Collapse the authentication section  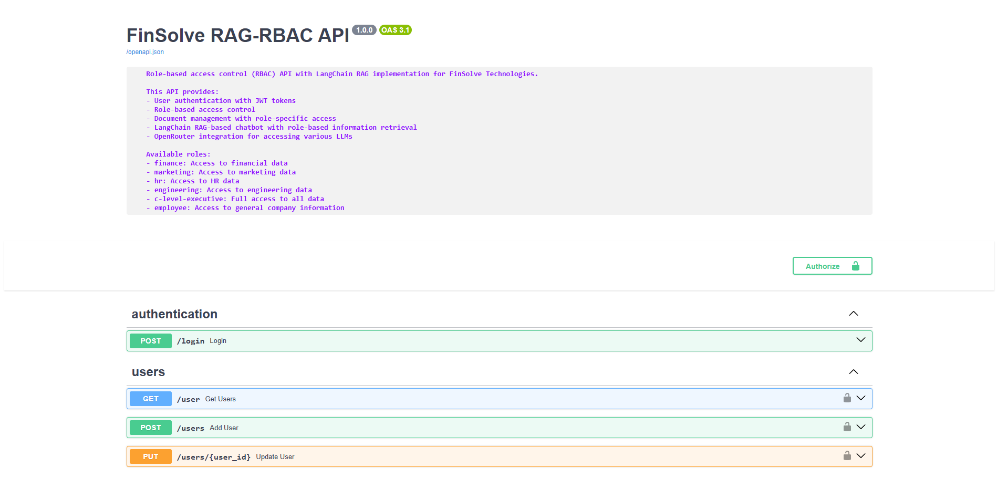pos(854,314)
